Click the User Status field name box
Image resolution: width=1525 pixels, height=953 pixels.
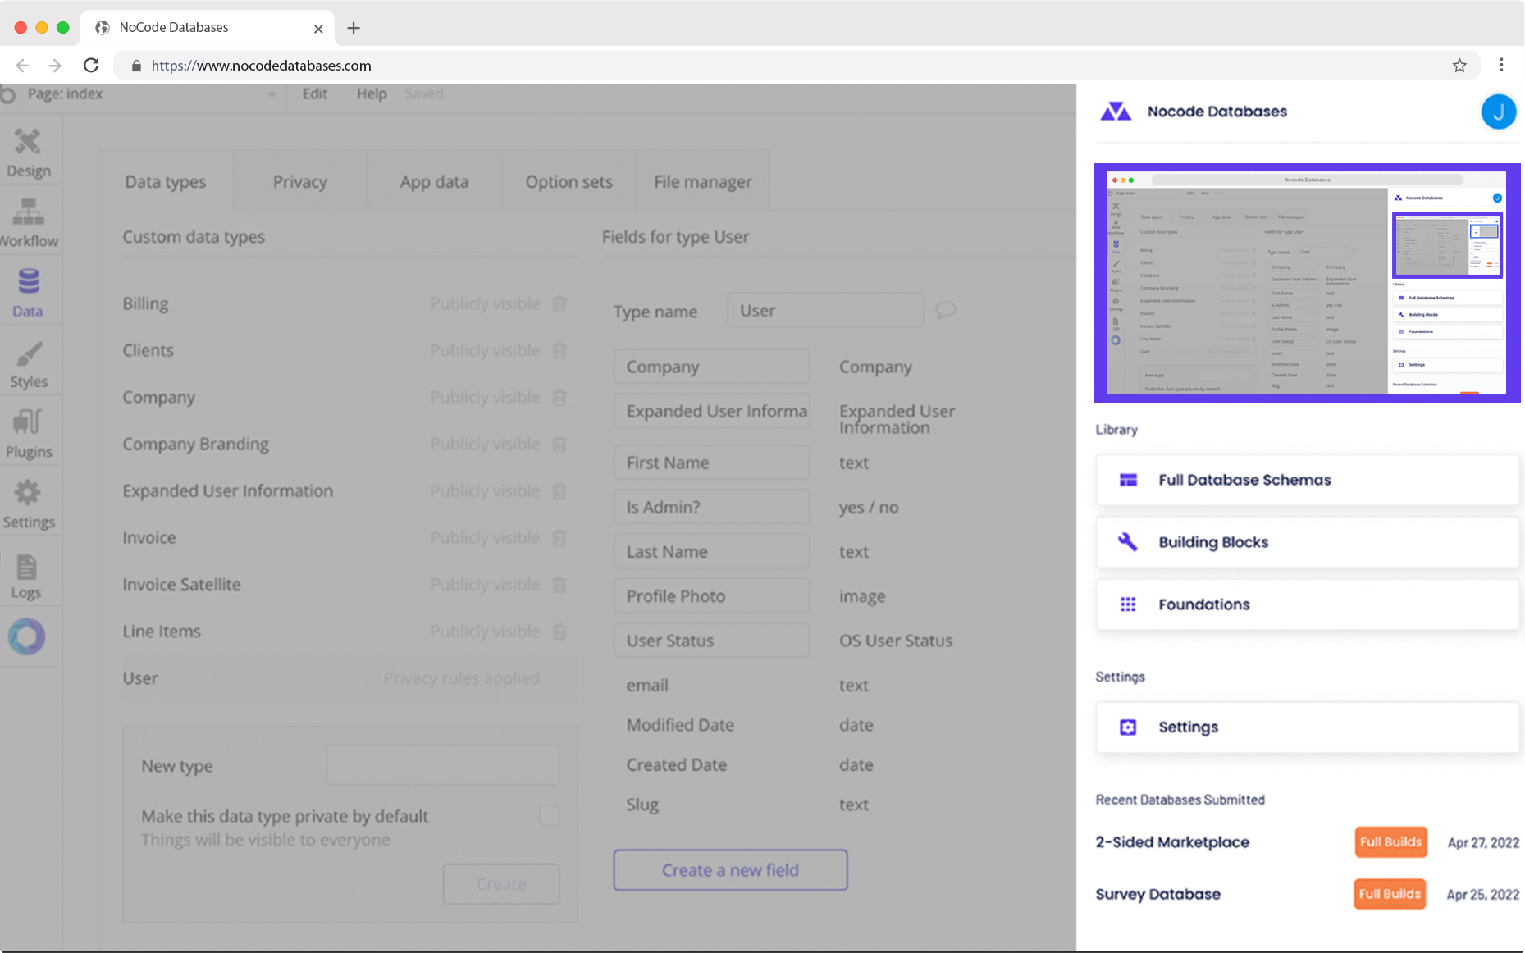click(712, 641)
